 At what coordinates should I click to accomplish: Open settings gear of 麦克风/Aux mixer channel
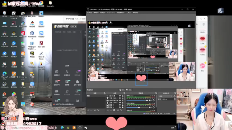tap(154, 100)
